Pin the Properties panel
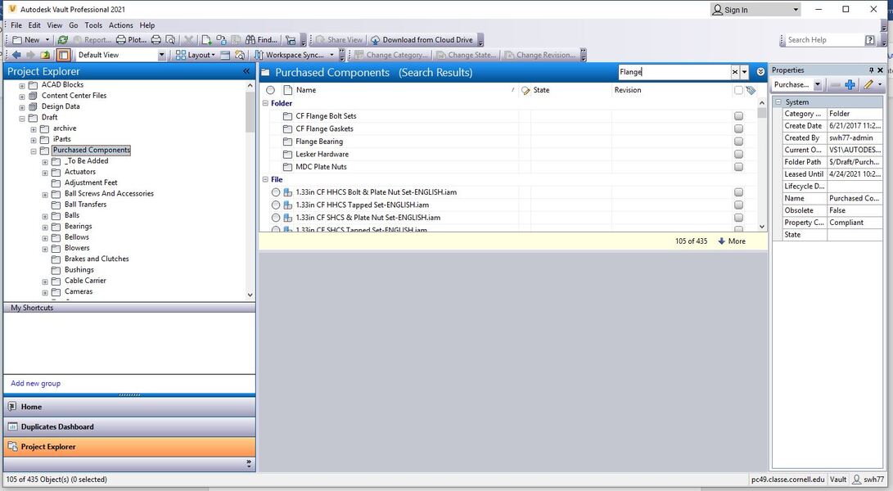The image size is (893, 491). click(x=871, y=70)
